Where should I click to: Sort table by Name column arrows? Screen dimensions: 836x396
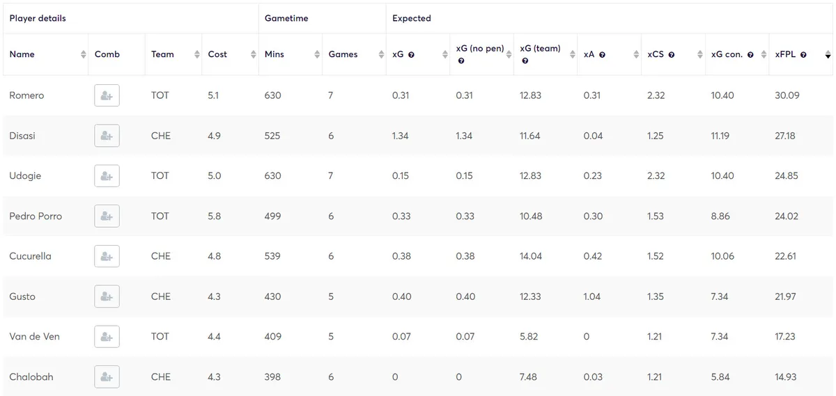[84, 54]
